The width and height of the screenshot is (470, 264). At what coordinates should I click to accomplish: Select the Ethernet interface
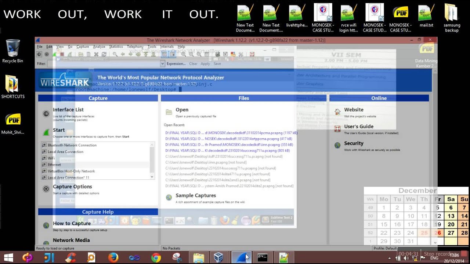[x=54, y=165]
